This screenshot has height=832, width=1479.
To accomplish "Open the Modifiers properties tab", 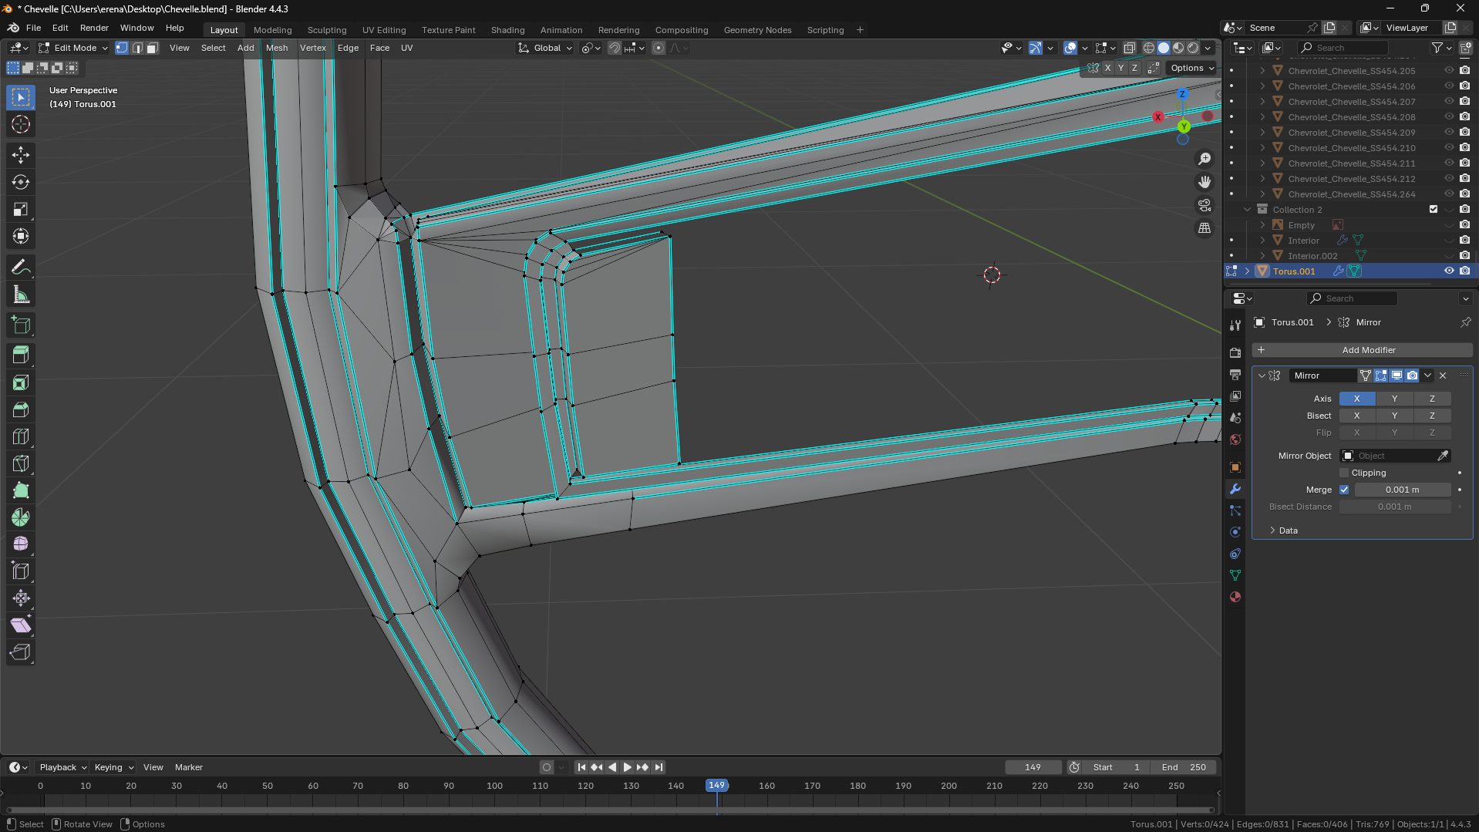I will (1235, 489).
